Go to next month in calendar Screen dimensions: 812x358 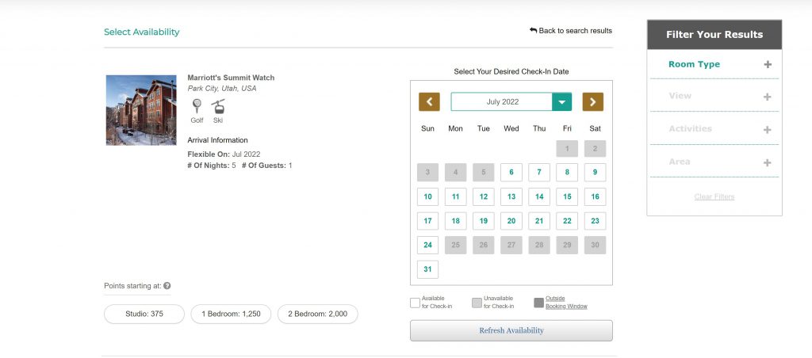point(592,101)
